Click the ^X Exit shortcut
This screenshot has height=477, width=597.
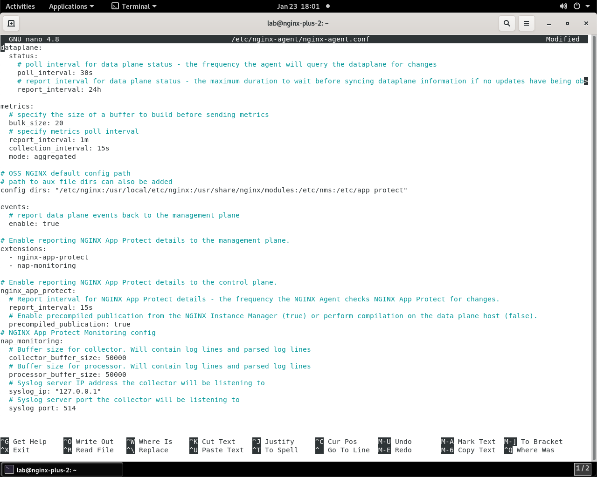[15, 450]
